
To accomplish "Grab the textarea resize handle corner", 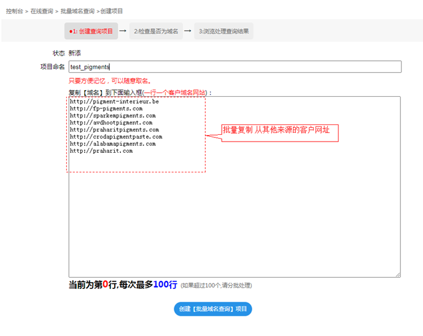I will (398, 275).
